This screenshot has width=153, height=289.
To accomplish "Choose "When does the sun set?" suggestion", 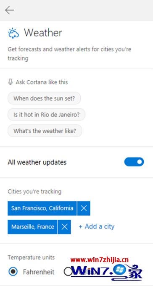I will [x=44, y=98].
